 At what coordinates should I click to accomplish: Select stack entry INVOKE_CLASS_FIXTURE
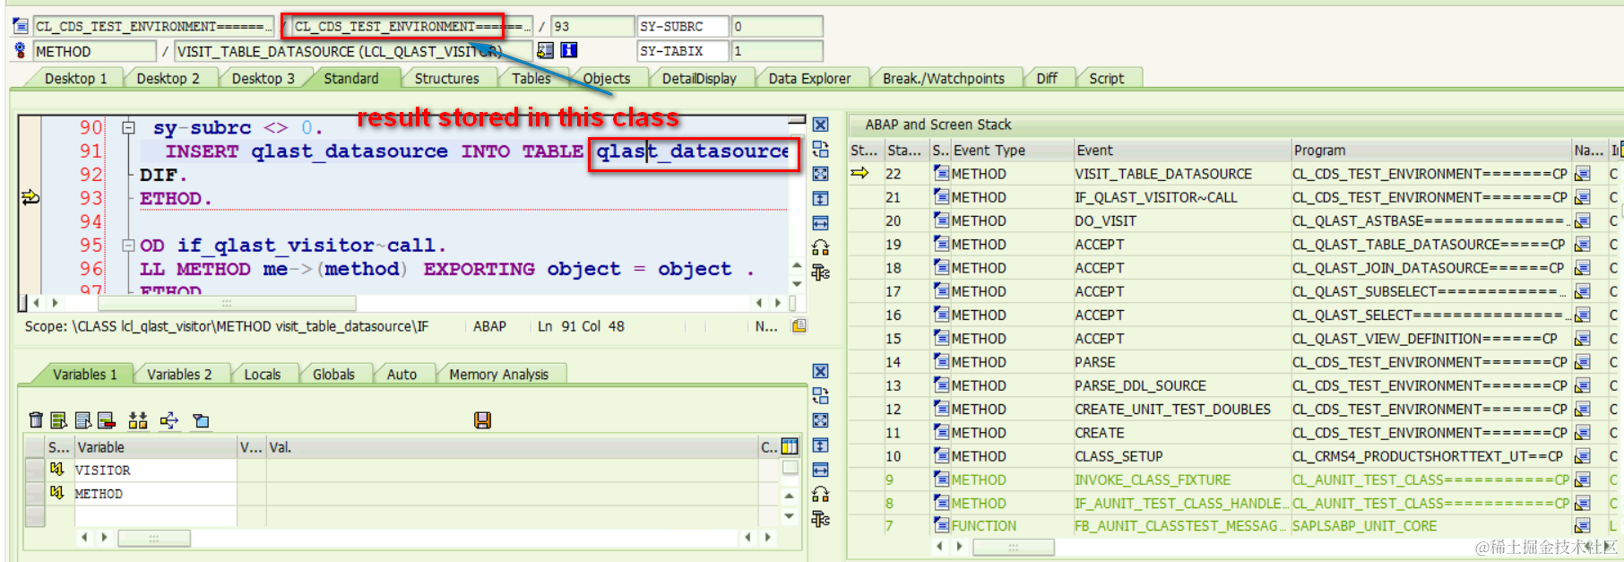(1153, 480)
